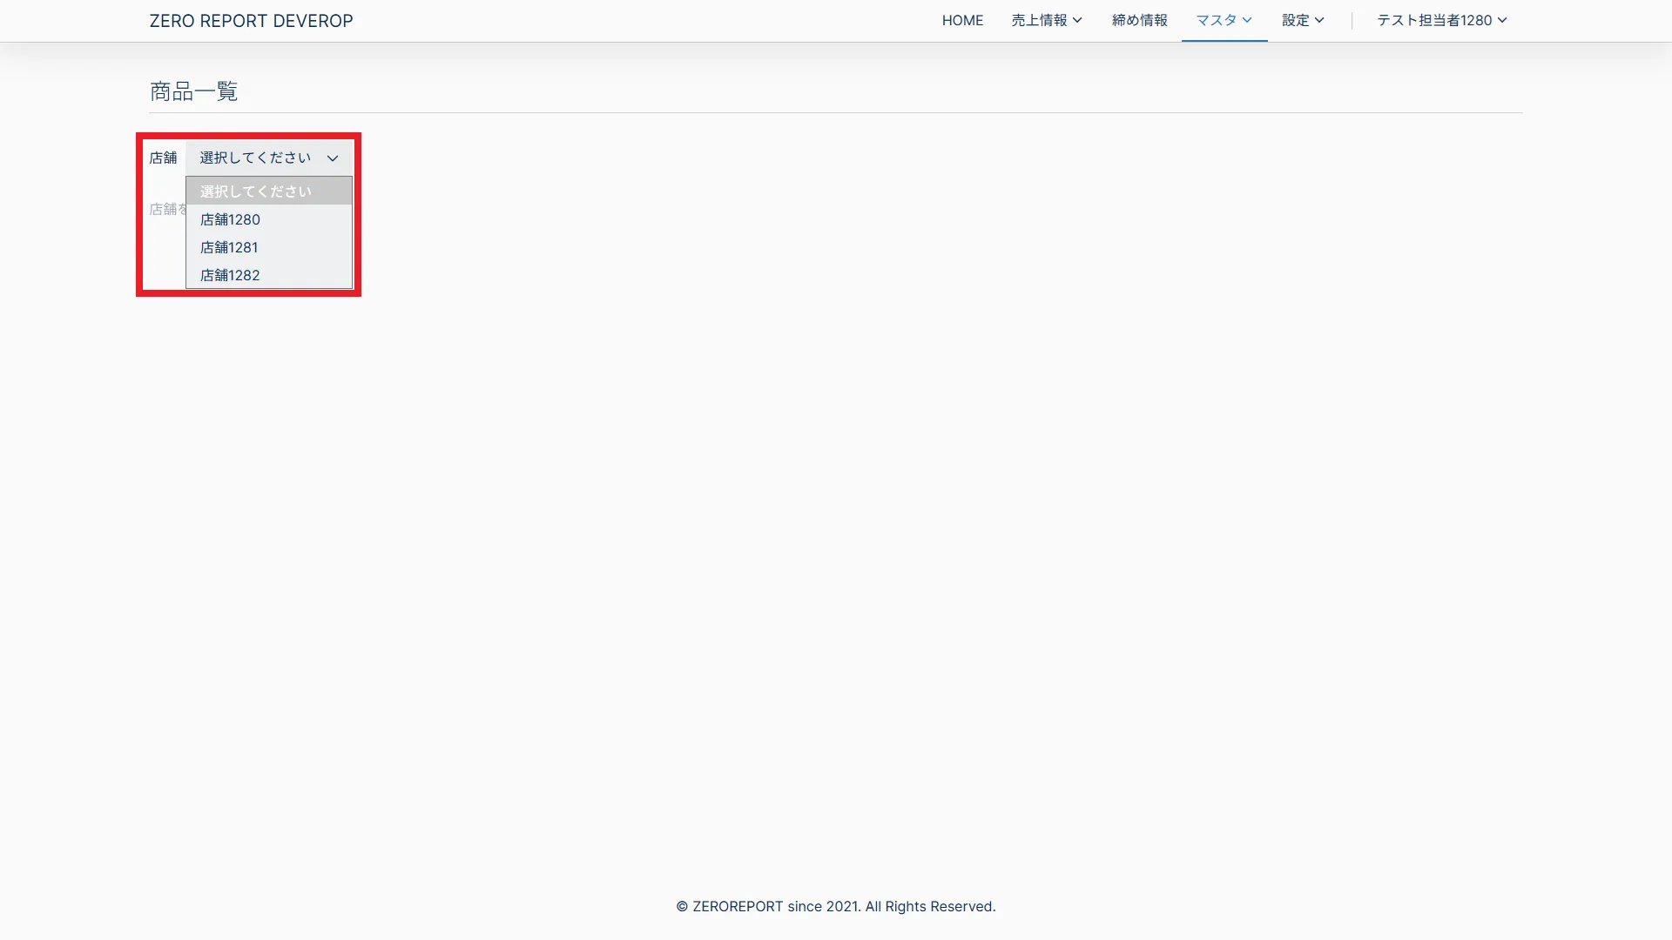
Task: Click the ZERO REPORT DEVEROP brand link
Action: 251,21
